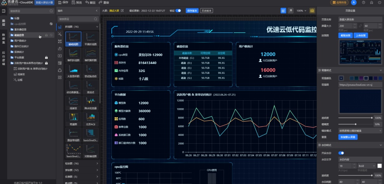Open the 缩放模式 dropdown
This screenshot has width=384, height=184.
360,131
